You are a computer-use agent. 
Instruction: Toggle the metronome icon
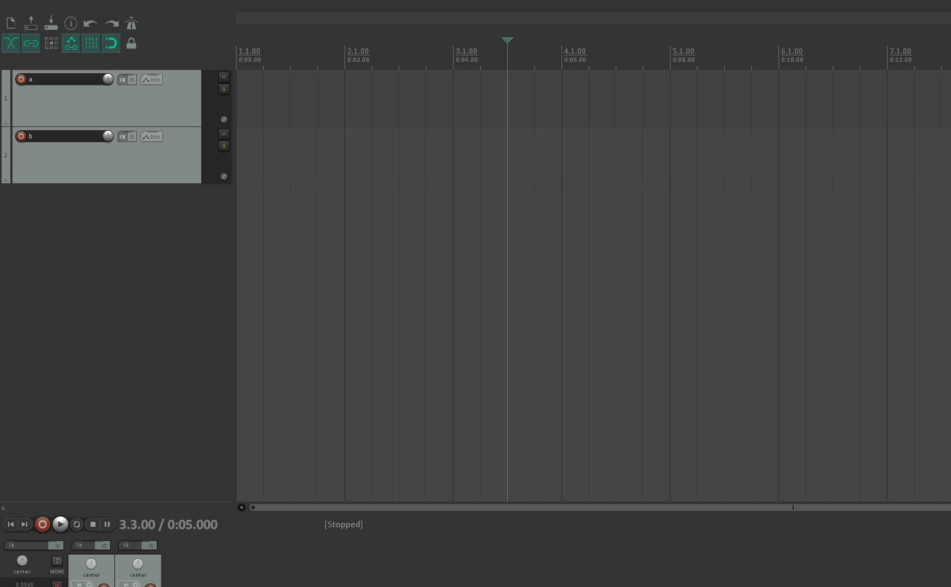[131, 23]
